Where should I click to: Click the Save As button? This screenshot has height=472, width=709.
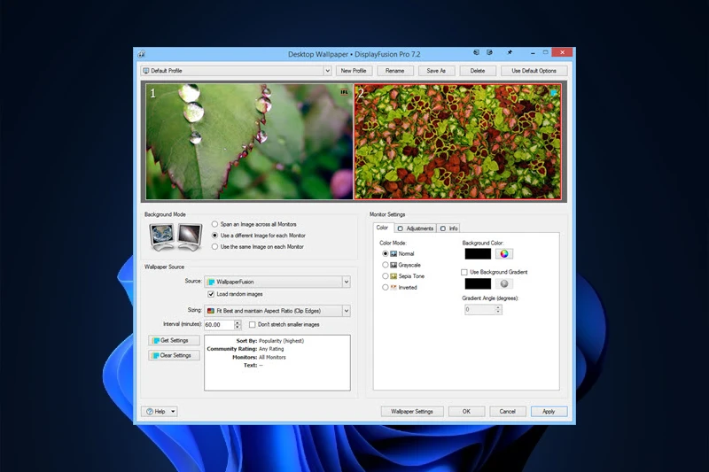point(436,71)
